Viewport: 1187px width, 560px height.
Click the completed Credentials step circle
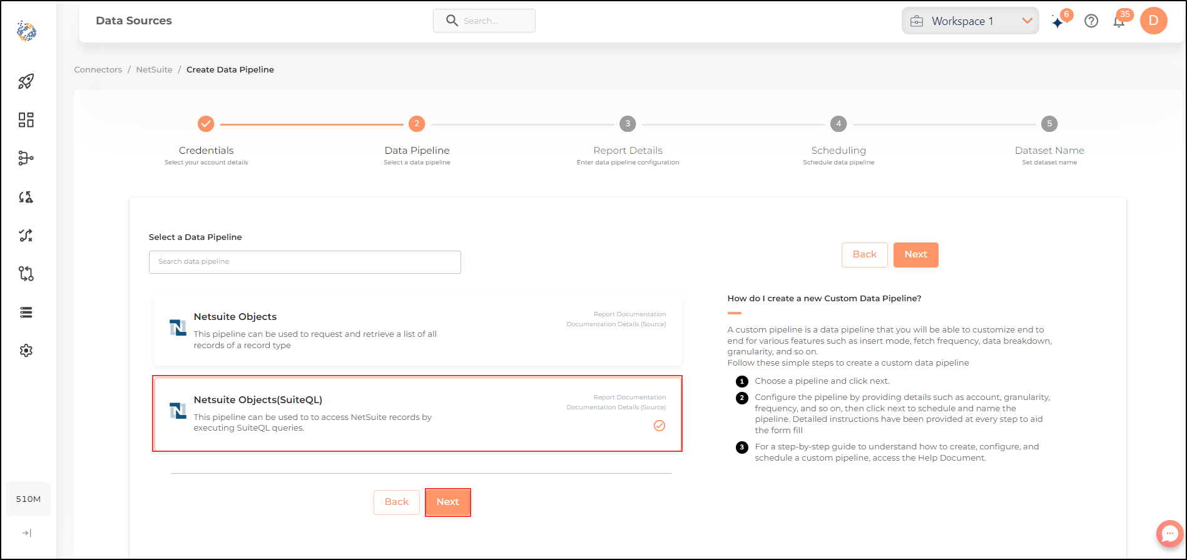(x=206, y=124)
